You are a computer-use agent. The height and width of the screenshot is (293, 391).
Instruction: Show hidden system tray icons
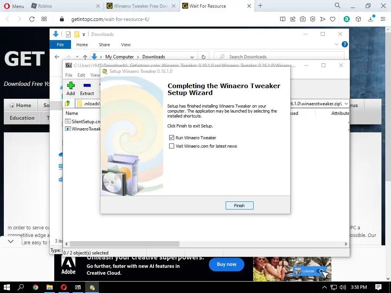[324, 287]
